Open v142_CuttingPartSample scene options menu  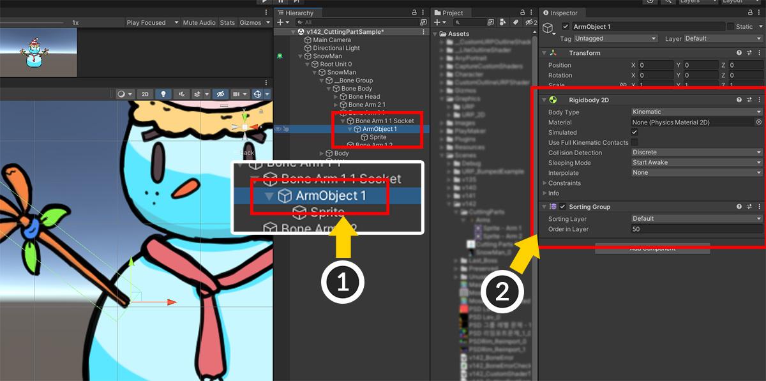(424, 32)
